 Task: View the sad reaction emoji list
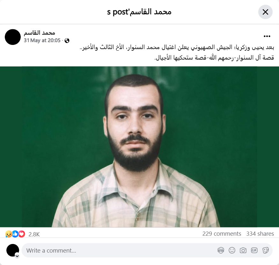[x=9, y=234]
